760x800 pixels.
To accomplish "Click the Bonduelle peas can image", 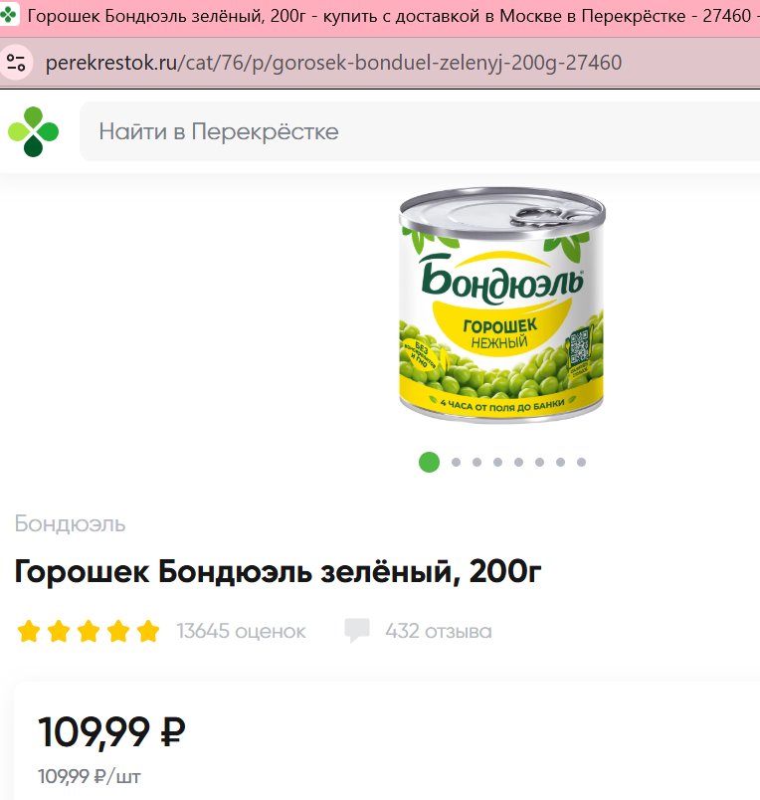I will [x=501, y=305].
